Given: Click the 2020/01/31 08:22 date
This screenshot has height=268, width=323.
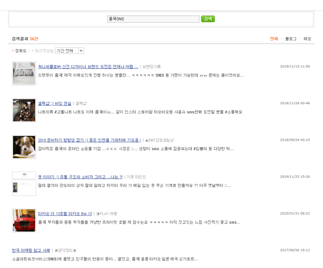Looking at the screenshot, I should pyautogui.click(x=295, y=213).
